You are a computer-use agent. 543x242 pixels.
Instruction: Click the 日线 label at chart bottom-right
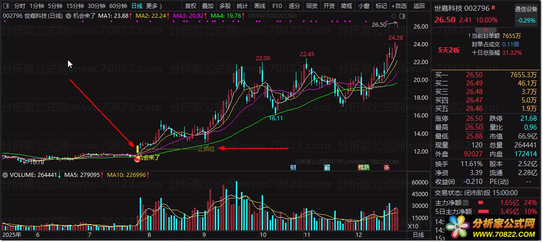point(418,235)
